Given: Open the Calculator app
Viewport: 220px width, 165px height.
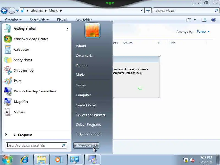Looking at the screenshot, I should pyautogui.click(x=36, y=50).
